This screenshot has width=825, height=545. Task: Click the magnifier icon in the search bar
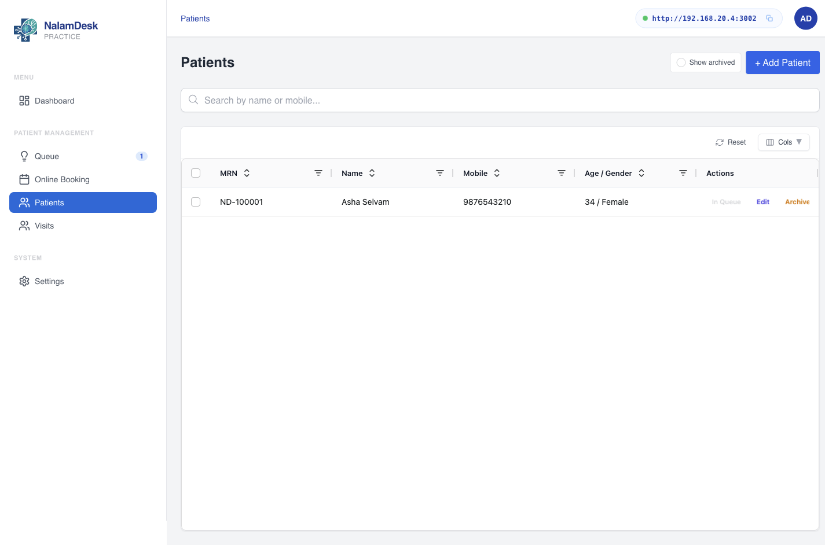[x=193, y=100]
